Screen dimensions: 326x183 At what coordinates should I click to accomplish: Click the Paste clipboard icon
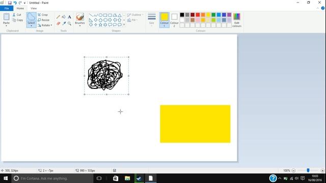click(6, 17)
